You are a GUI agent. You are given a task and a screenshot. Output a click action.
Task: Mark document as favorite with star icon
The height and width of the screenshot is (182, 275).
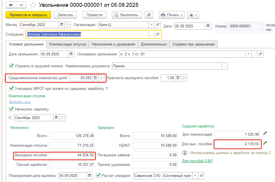[x=33, y=5]
